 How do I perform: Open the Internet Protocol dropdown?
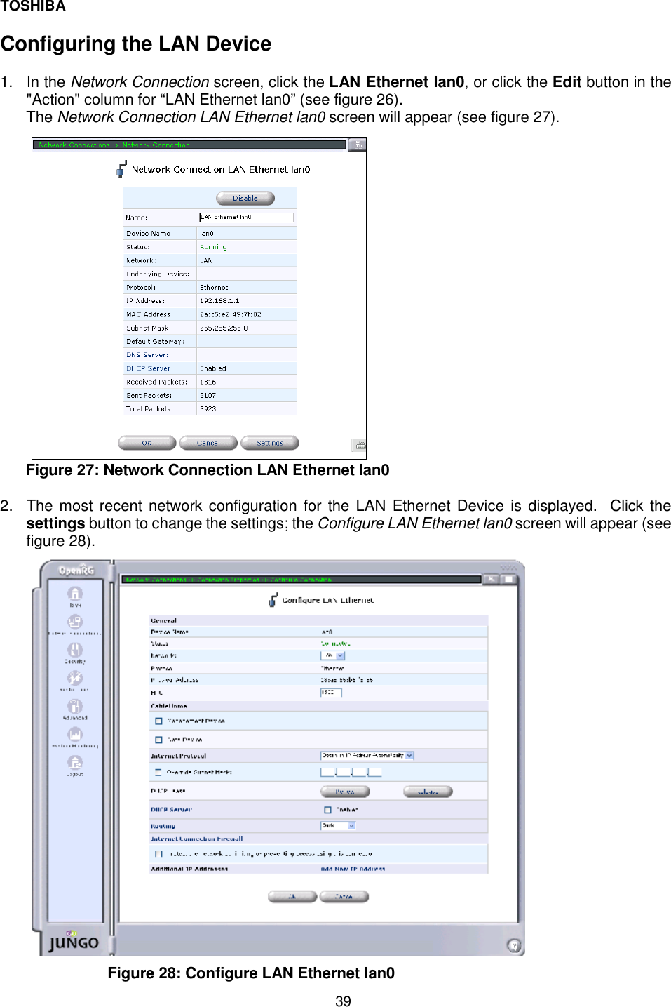click(365, 756)
